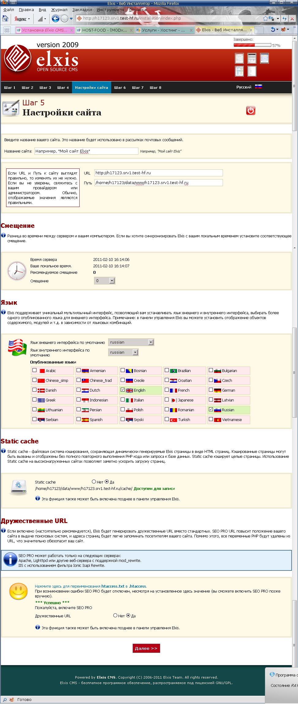
Task: Go to Шаг 1 in the step bar
Action: click(9, 88)
